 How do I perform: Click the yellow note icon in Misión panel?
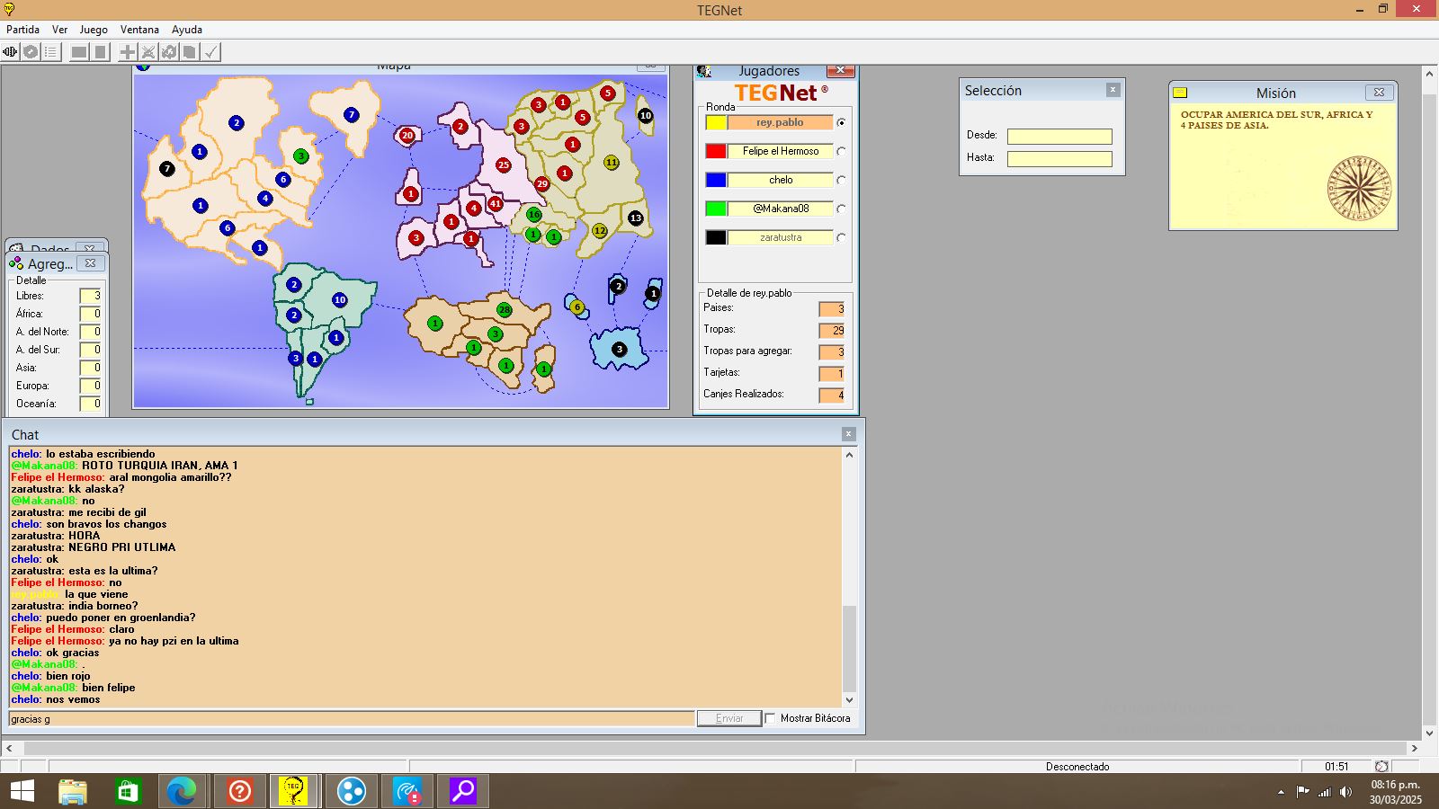1180,93
